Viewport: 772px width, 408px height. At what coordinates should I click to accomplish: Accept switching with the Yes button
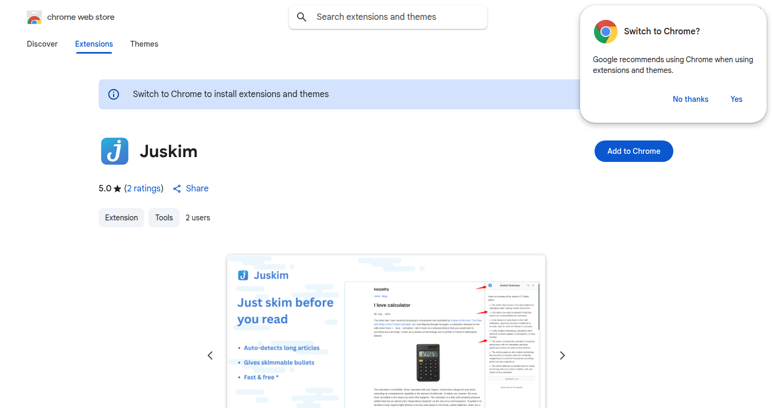pyautogui.click(x=737, y=99)
